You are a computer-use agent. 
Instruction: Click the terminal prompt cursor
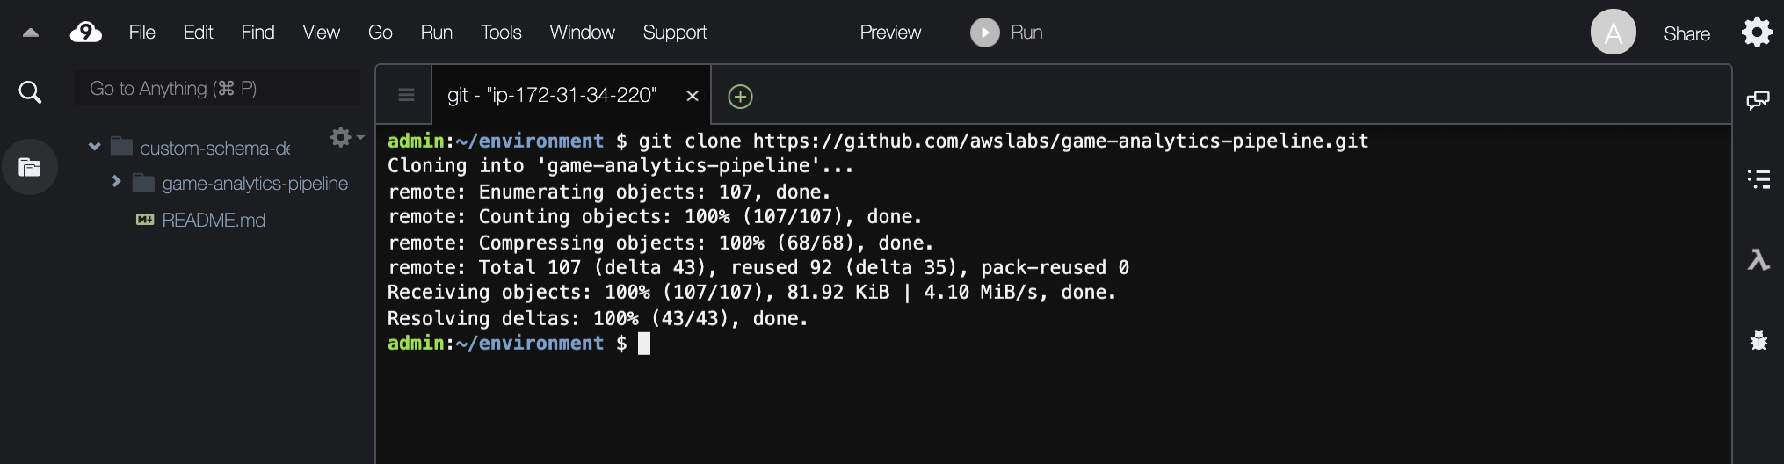(644, 344)
